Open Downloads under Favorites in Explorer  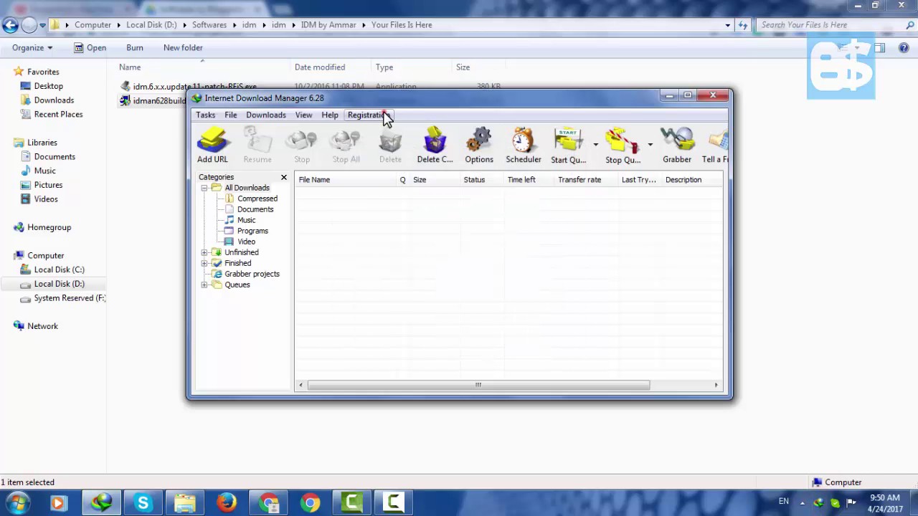point(54,100)
